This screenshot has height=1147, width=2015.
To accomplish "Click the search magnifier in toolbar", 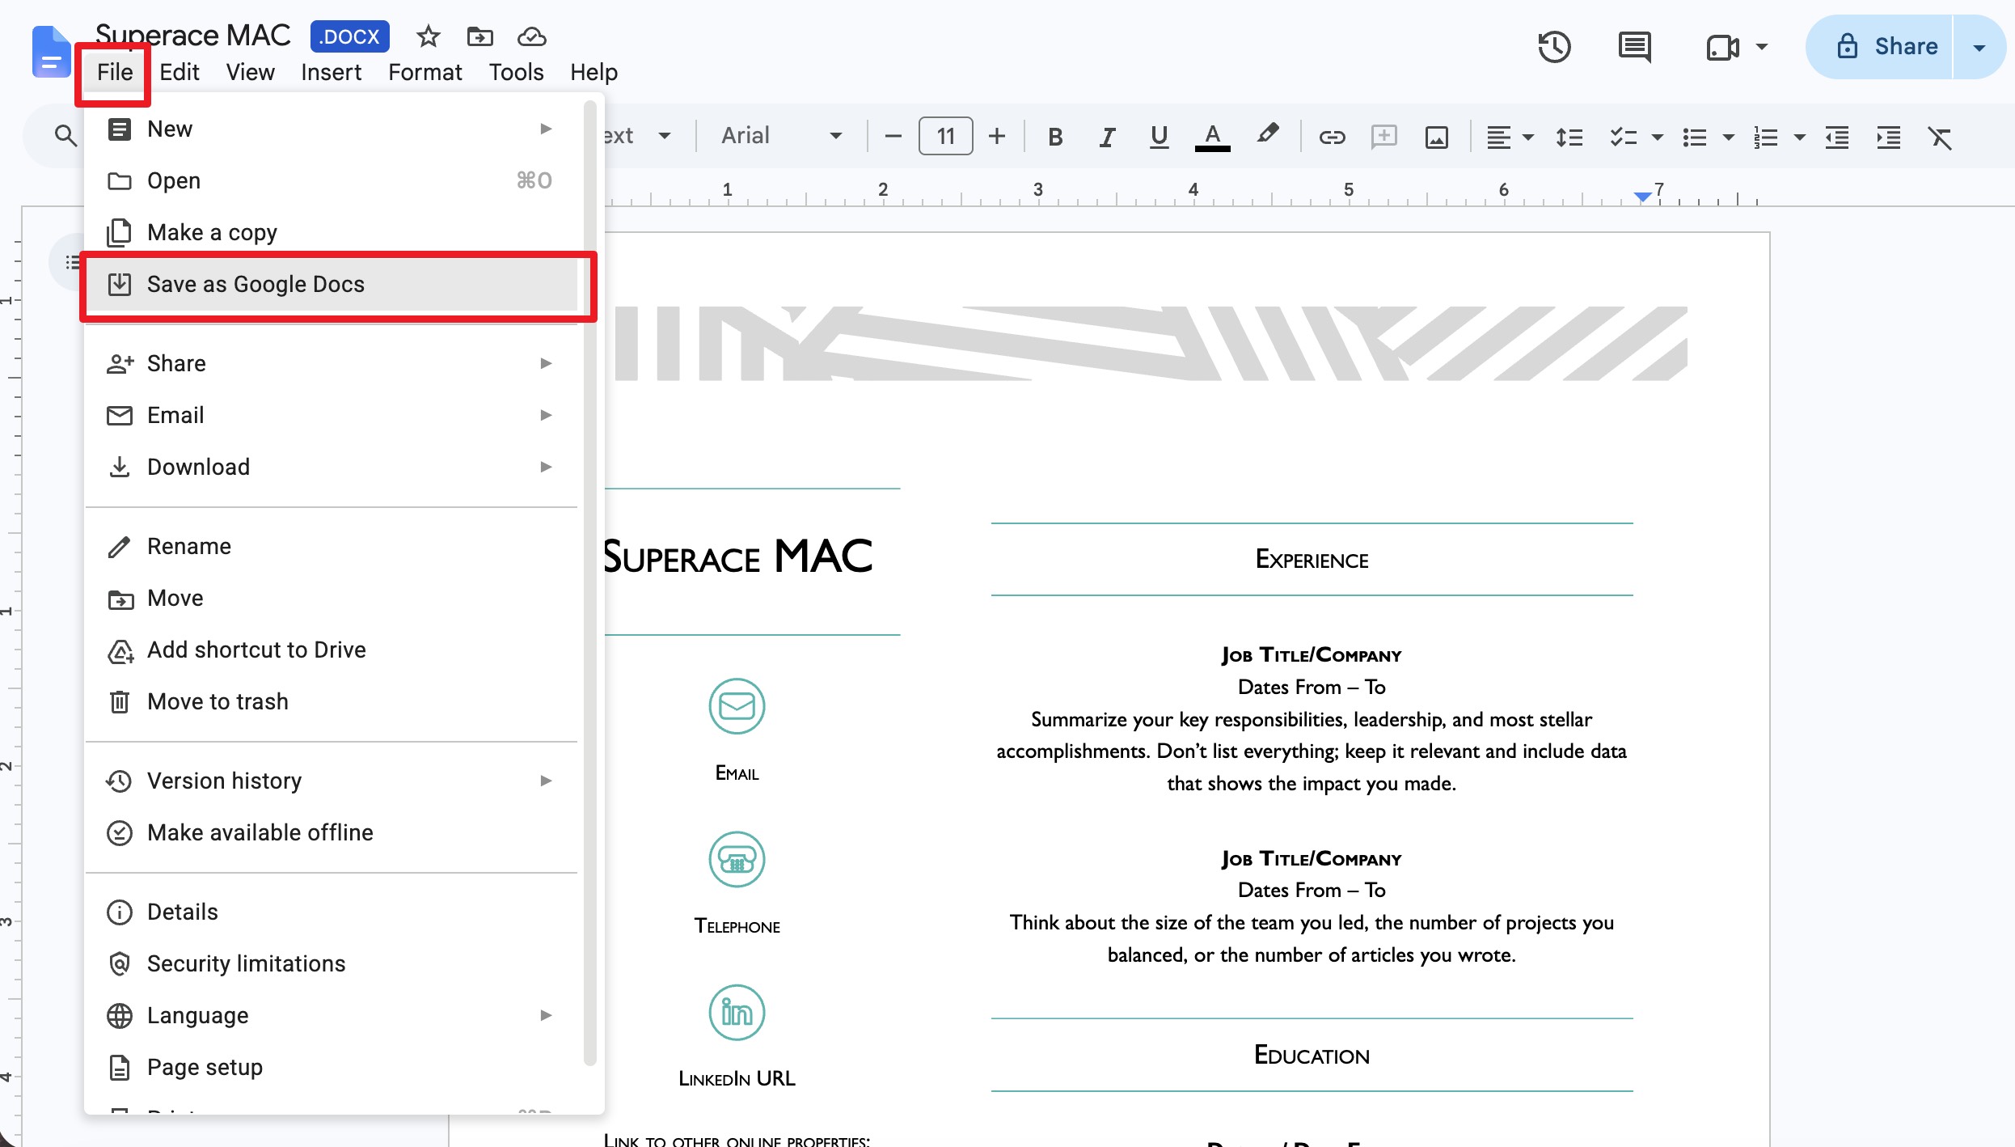I will coord(65,136).
